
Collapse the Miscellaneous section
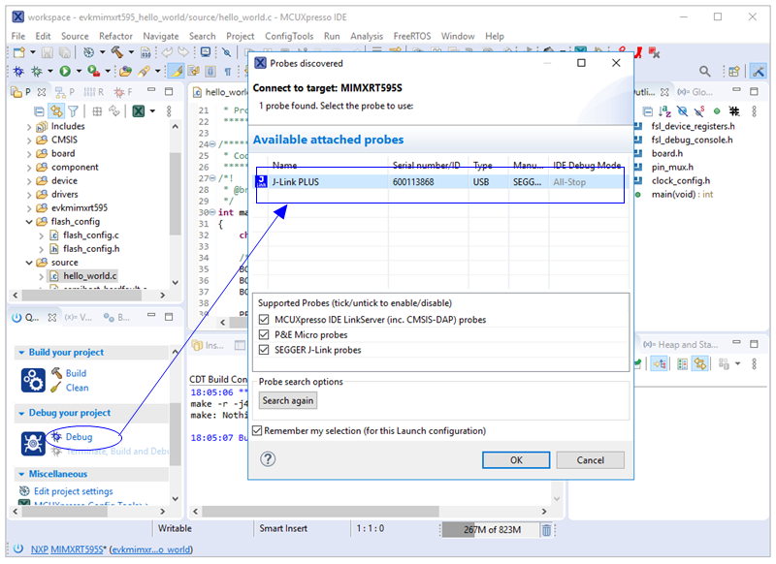pyautogui.click(x=21, y=474)
